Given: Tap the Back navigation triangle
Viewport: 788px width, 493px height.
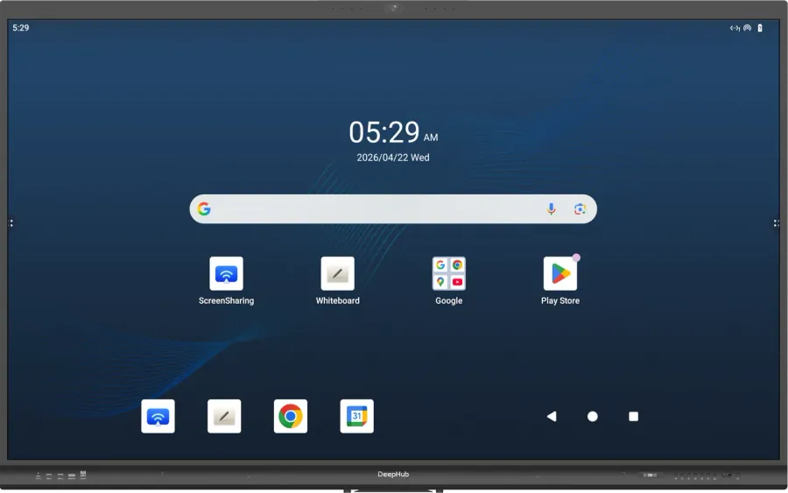Looking at the screenshot, I should (x=552, y=416).
